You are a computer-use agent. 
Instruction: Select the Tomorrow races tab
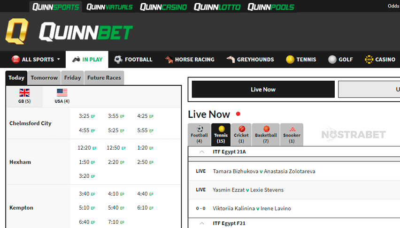pos(44,78)
